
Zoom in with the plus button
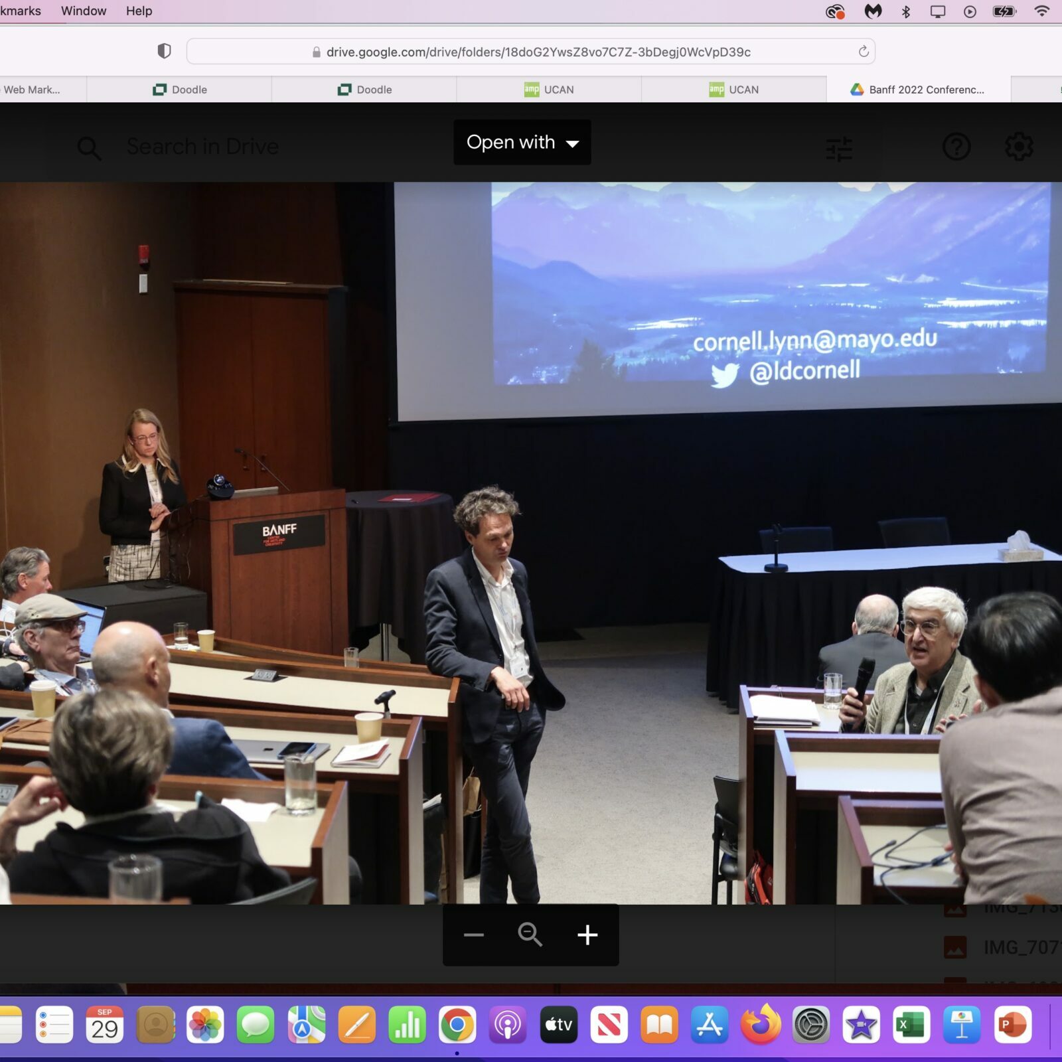click(x=587, y=935)
